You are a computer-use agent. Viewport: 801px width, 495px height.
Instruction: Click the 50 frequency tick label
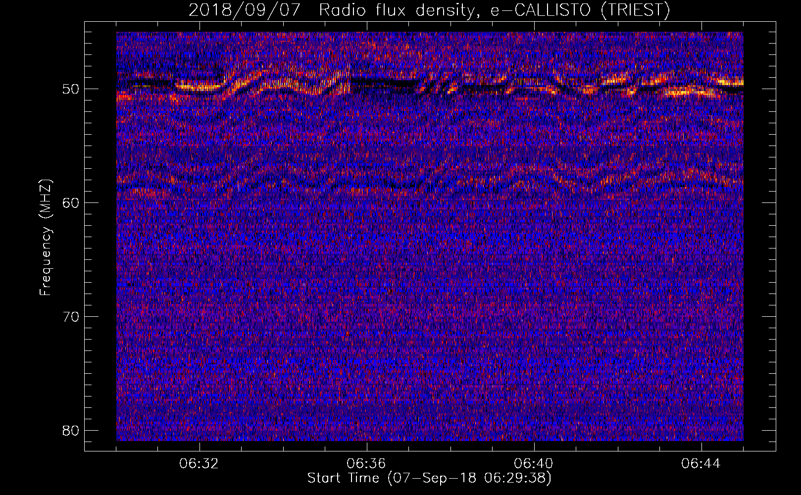72,89
